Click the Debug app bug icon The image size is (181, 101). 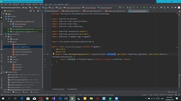coord(144,8)
